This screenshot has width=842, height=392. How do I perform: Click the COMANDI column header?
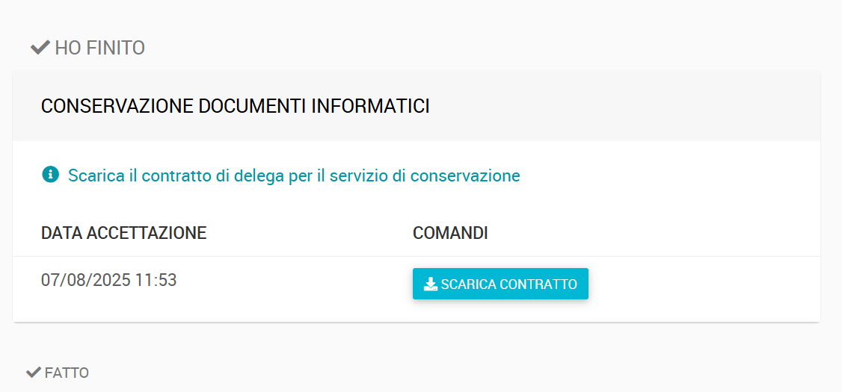[x=450, y=233]
